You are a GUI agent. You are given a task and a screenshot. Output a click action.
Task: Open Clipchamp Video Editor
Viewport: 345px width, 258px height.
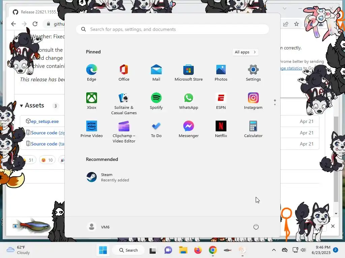pos(124,132)
